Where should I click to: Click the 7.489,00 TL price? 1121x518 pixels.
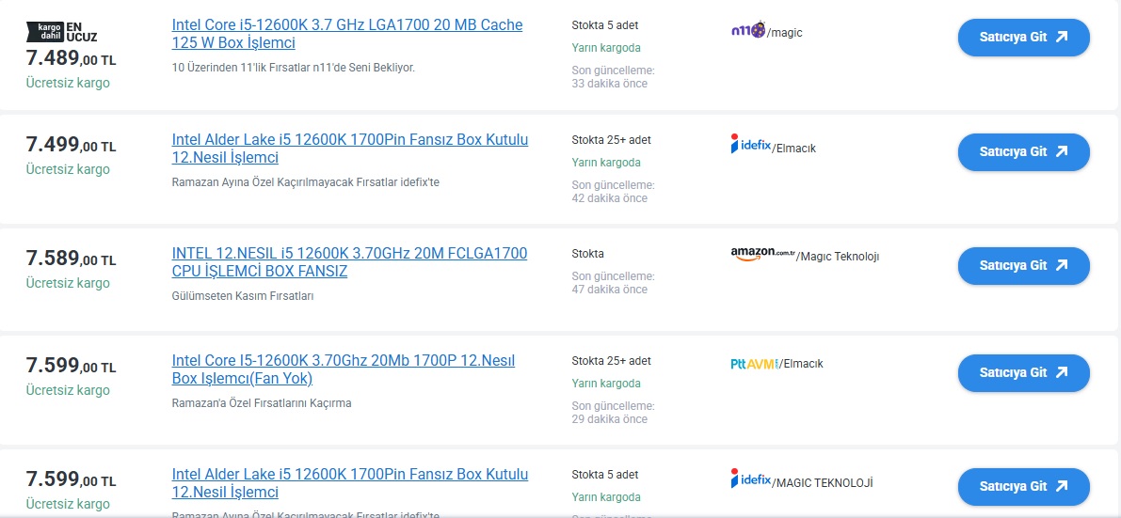click(71, 58)
